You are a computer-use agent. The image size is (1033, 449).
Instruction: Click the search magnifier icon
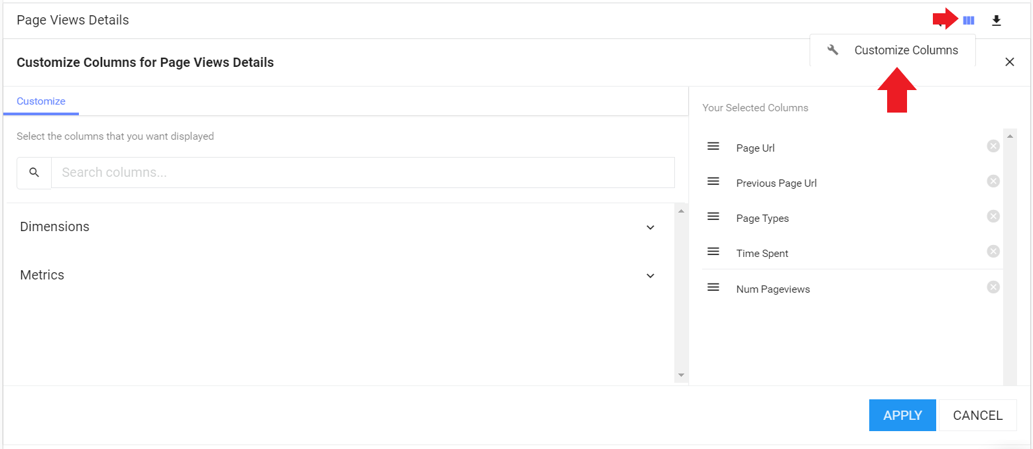[34, 173]
